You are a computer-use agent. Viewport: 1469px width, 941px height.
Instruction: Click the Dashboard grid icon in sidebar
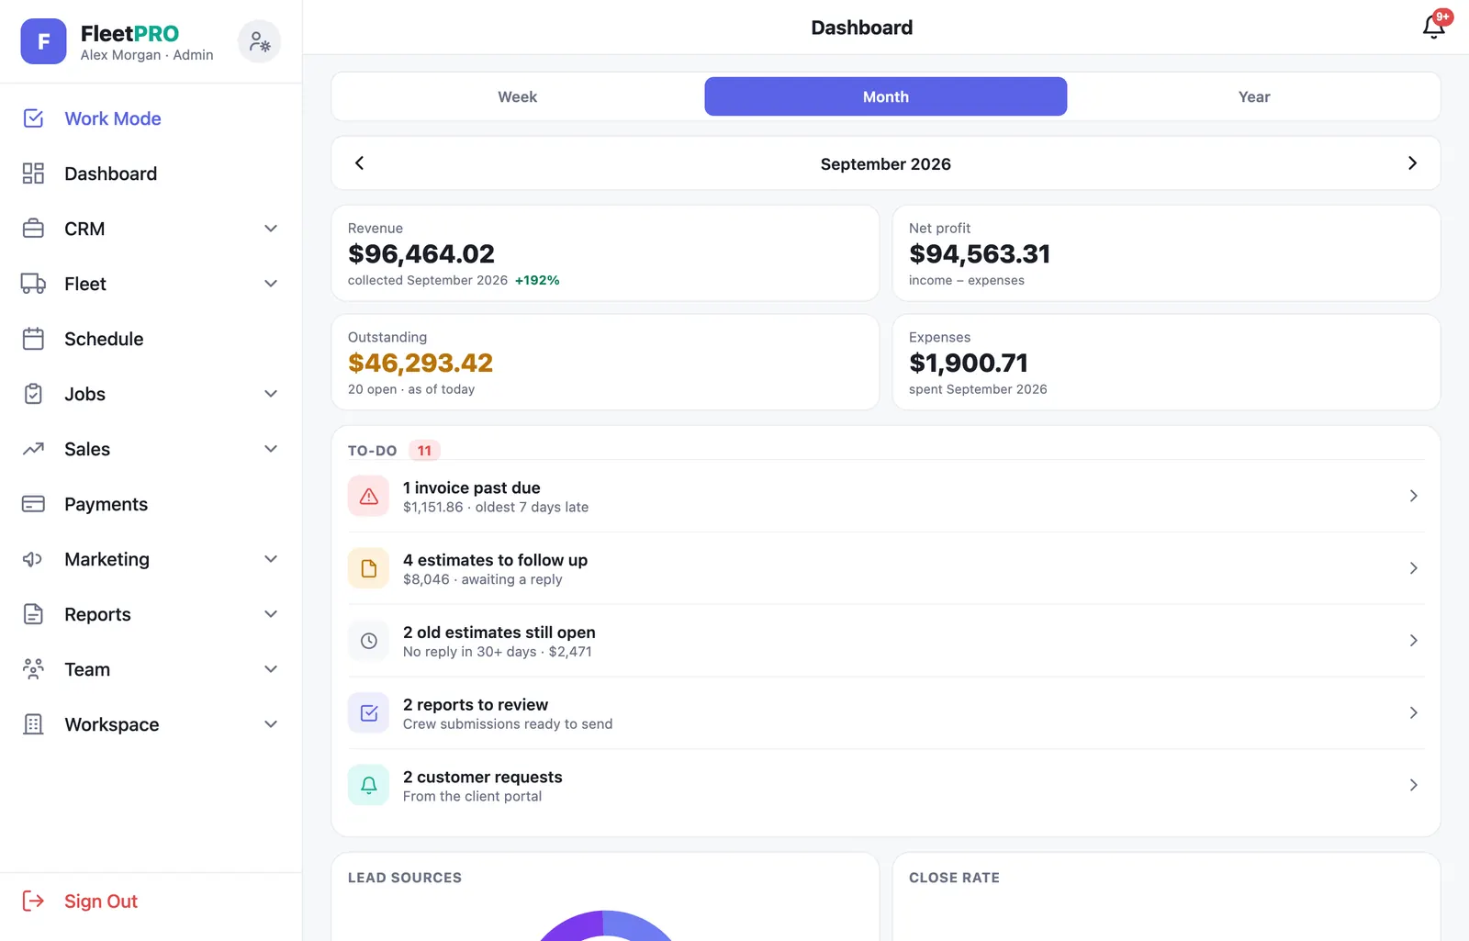pos(33,174)
